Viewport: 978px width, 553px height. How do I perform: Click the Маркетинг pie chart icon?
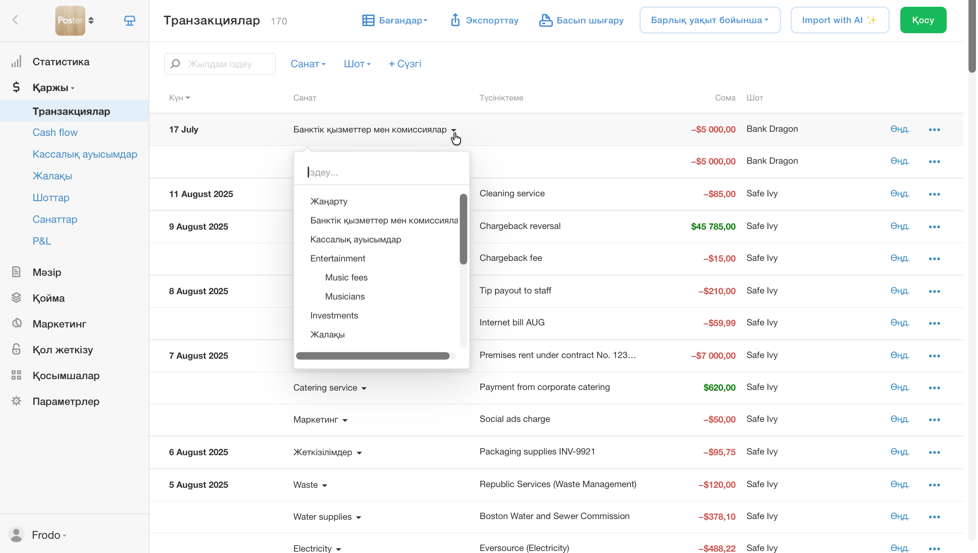pyautogui.click(x=16, y=324)
